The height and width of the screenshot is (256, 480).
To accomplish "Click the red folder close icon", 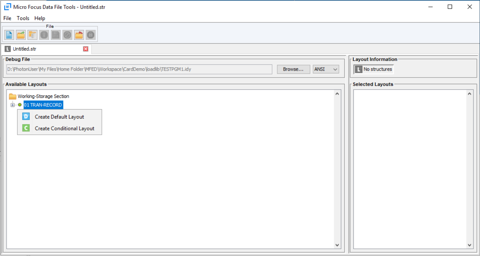I will pos(79,34).
